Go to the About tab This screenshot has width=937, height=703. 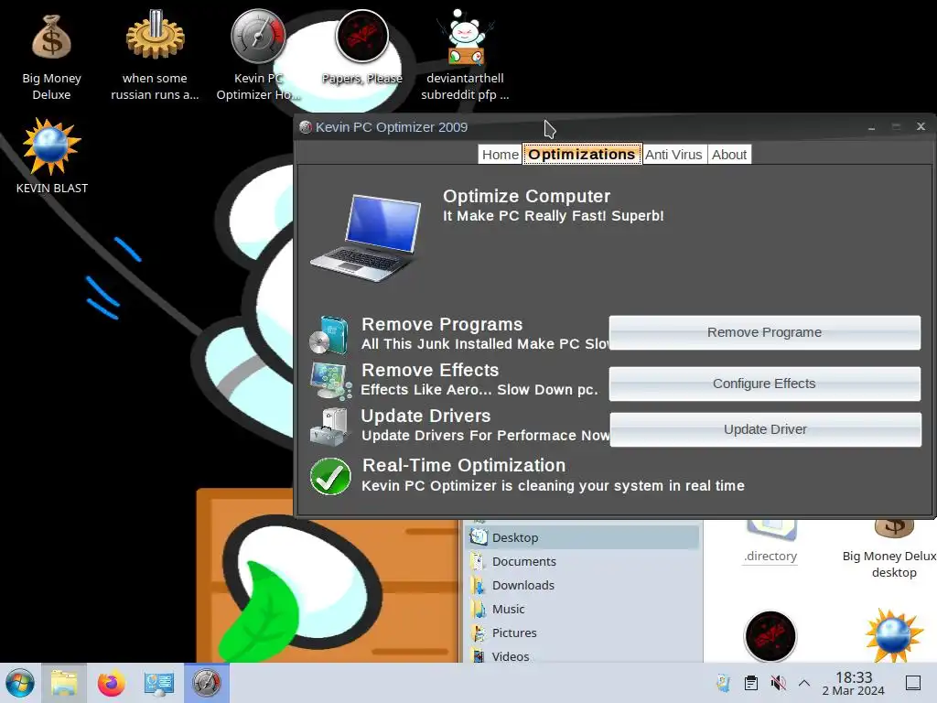tap(729, 154)
